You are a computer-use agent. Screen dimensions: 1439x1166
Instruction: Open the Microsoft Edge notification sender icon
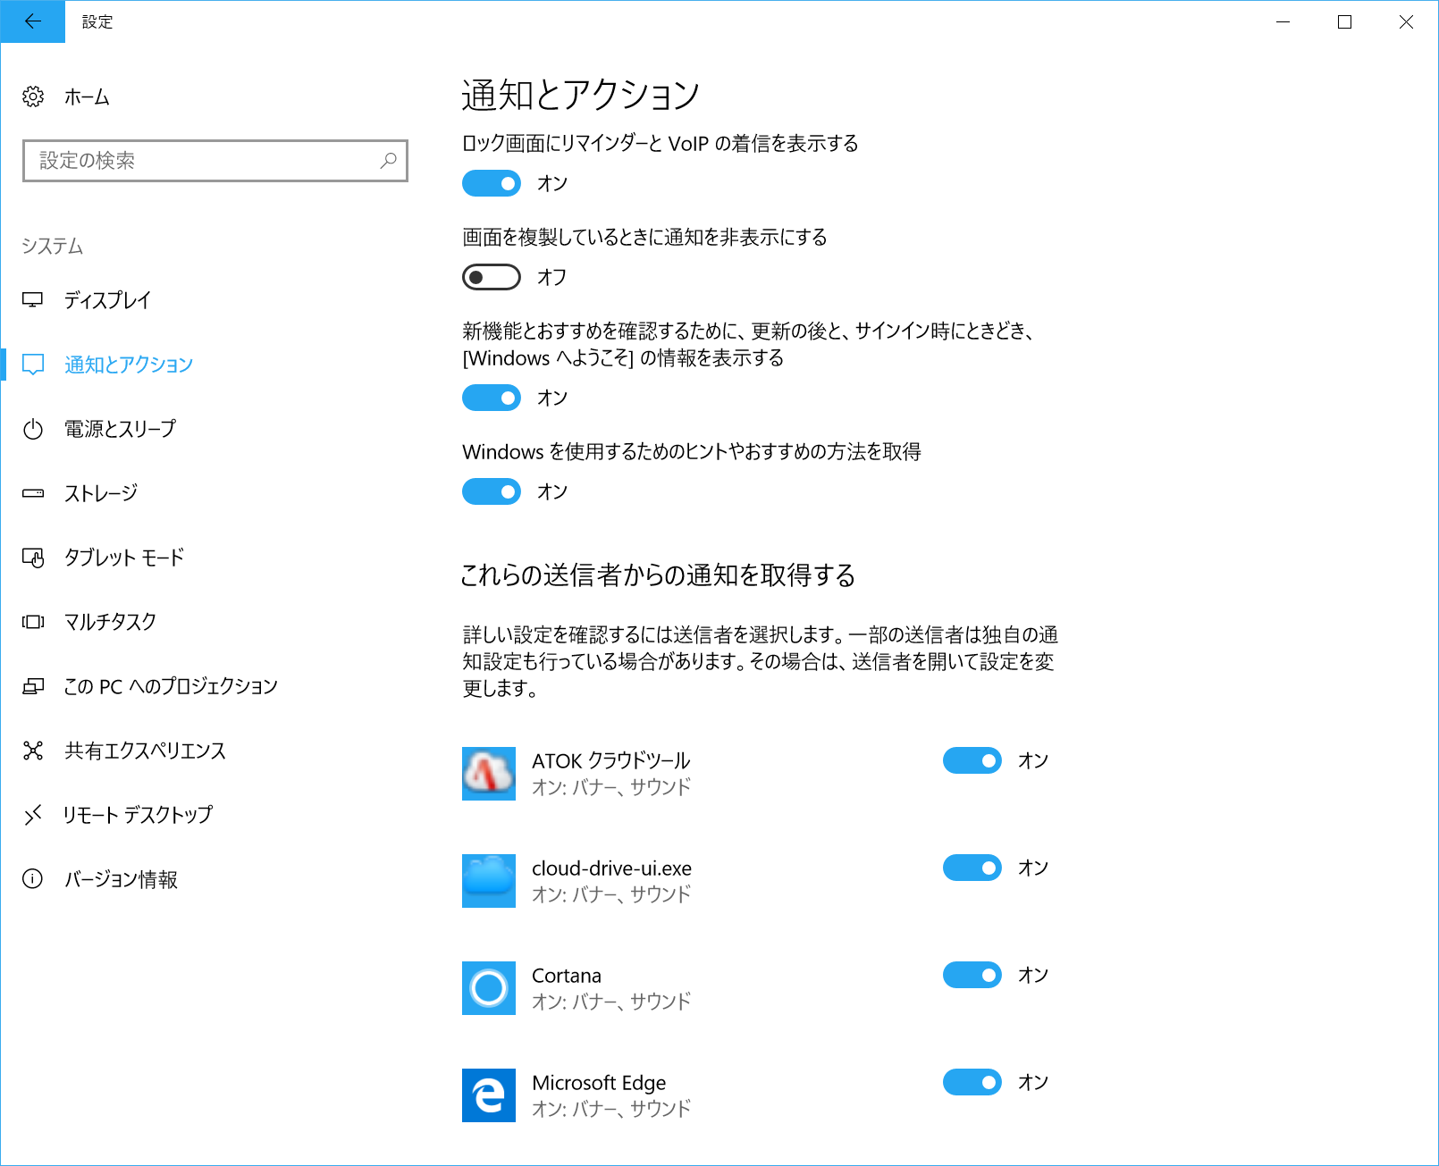coord(488,1095)
